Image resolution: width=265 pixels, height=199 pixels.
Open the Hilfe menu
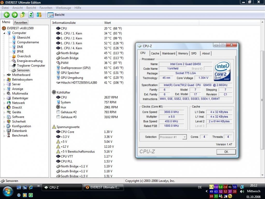click(78, 8)
